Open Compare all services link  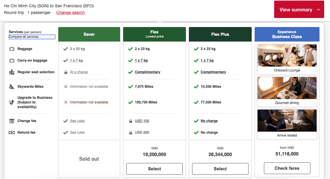(x=32, y=37)
